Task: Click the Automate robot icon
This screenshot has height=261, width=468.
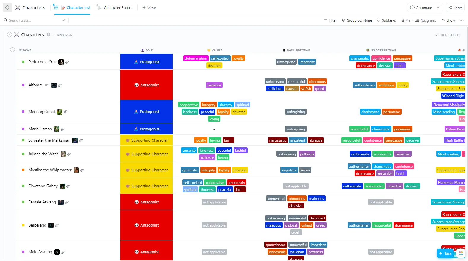Action: (412, 7)
